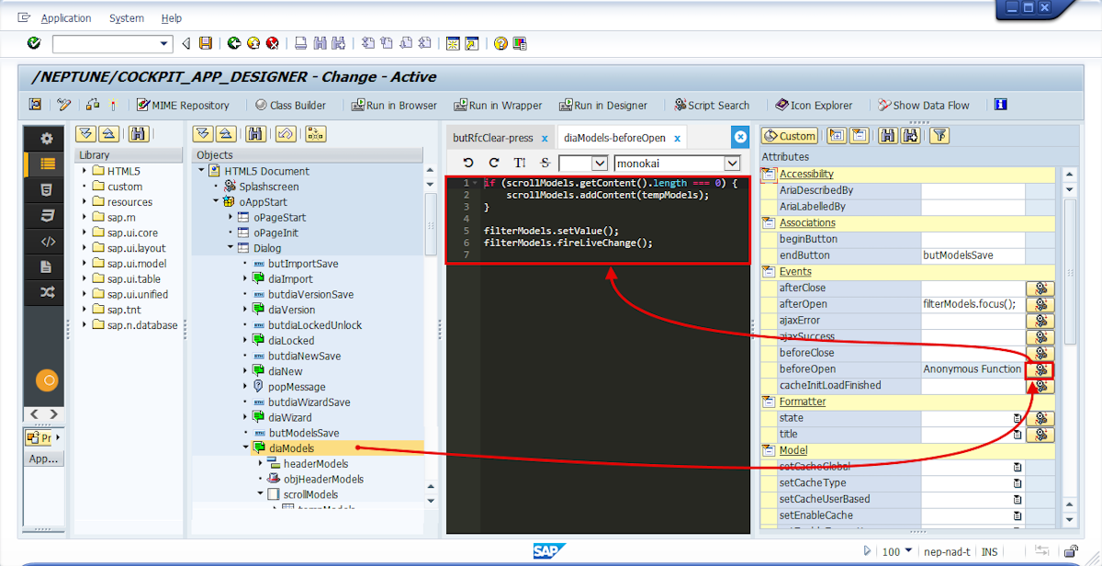This screenshot has height=566, width=1102.
Task: Collapse the Events attributes group
Action: coord(770,271)
